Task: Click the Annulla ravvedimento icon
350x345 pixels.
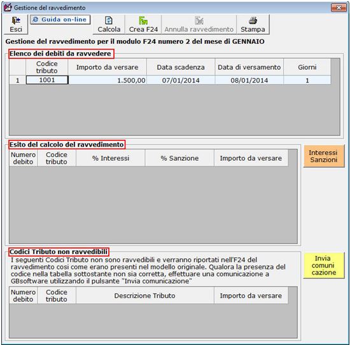Action: pyautogui.click(x=199, y=20)
